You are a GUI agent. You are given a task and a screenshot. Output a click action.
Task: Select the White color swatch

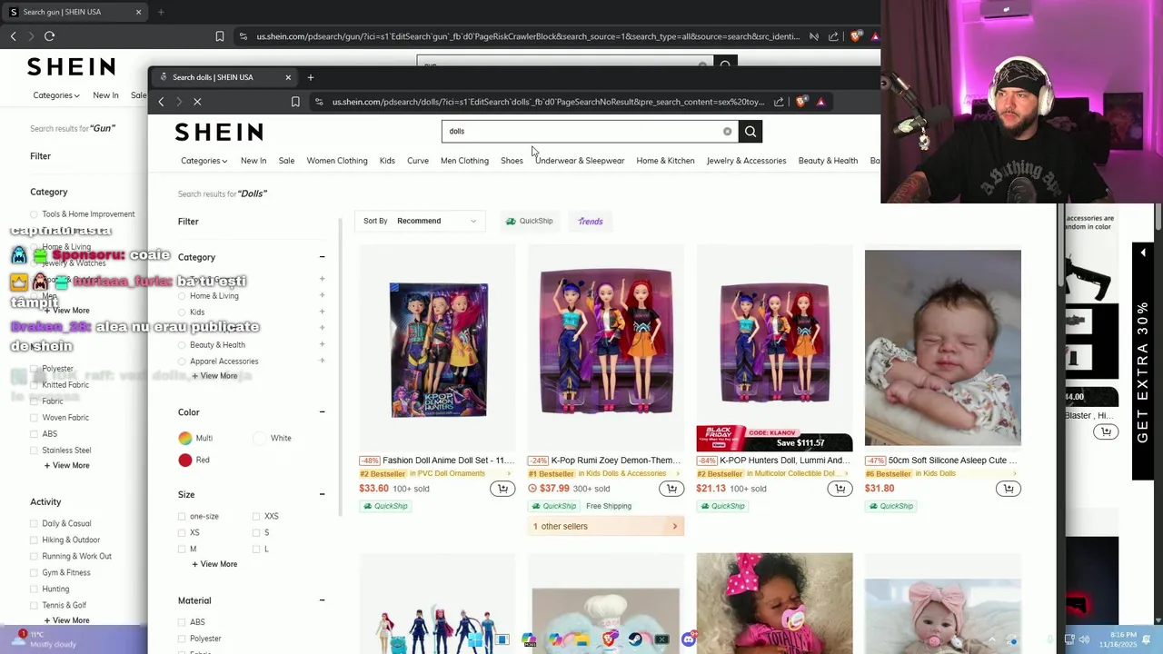click(262, 438)
